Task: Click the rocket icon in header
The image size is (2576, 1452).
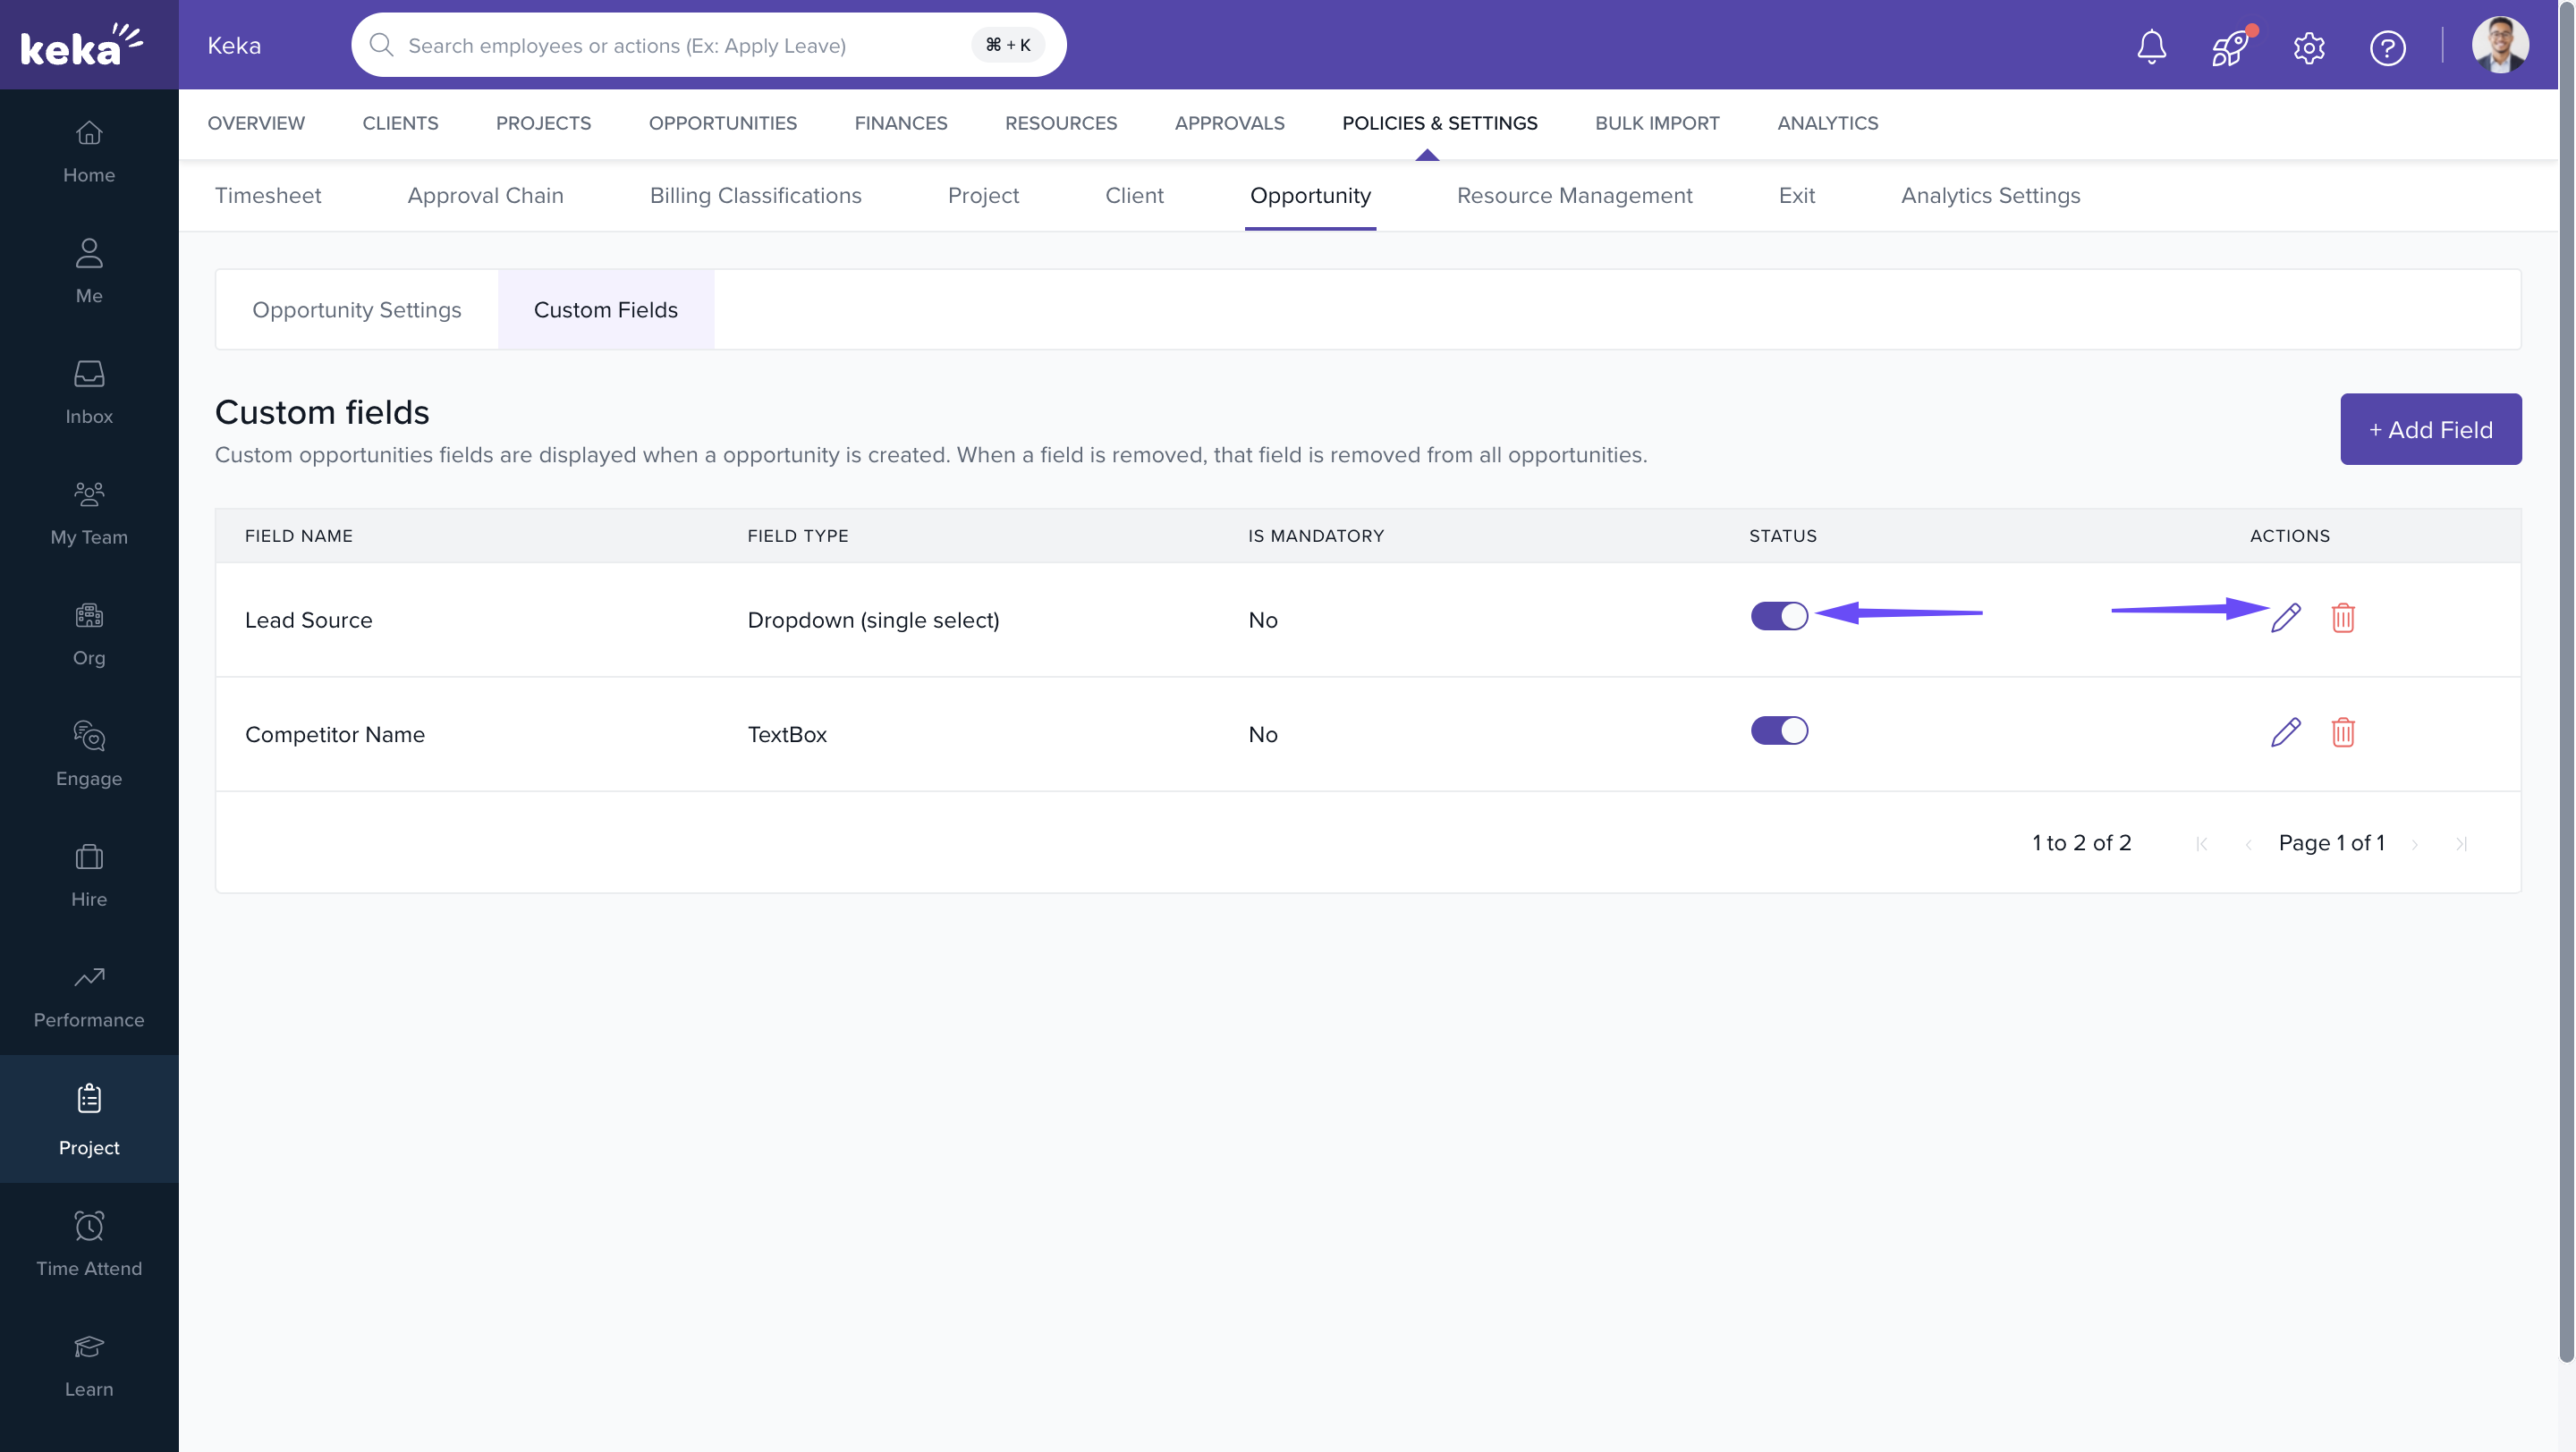Action: pyautogui.click(x=2230, y=46)
